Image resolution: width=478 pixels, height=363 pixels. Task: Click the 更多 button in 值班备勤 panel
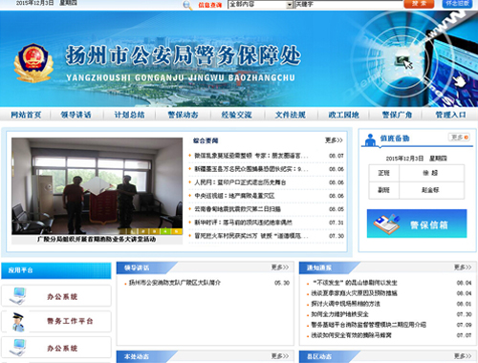[x=459, y=138]
